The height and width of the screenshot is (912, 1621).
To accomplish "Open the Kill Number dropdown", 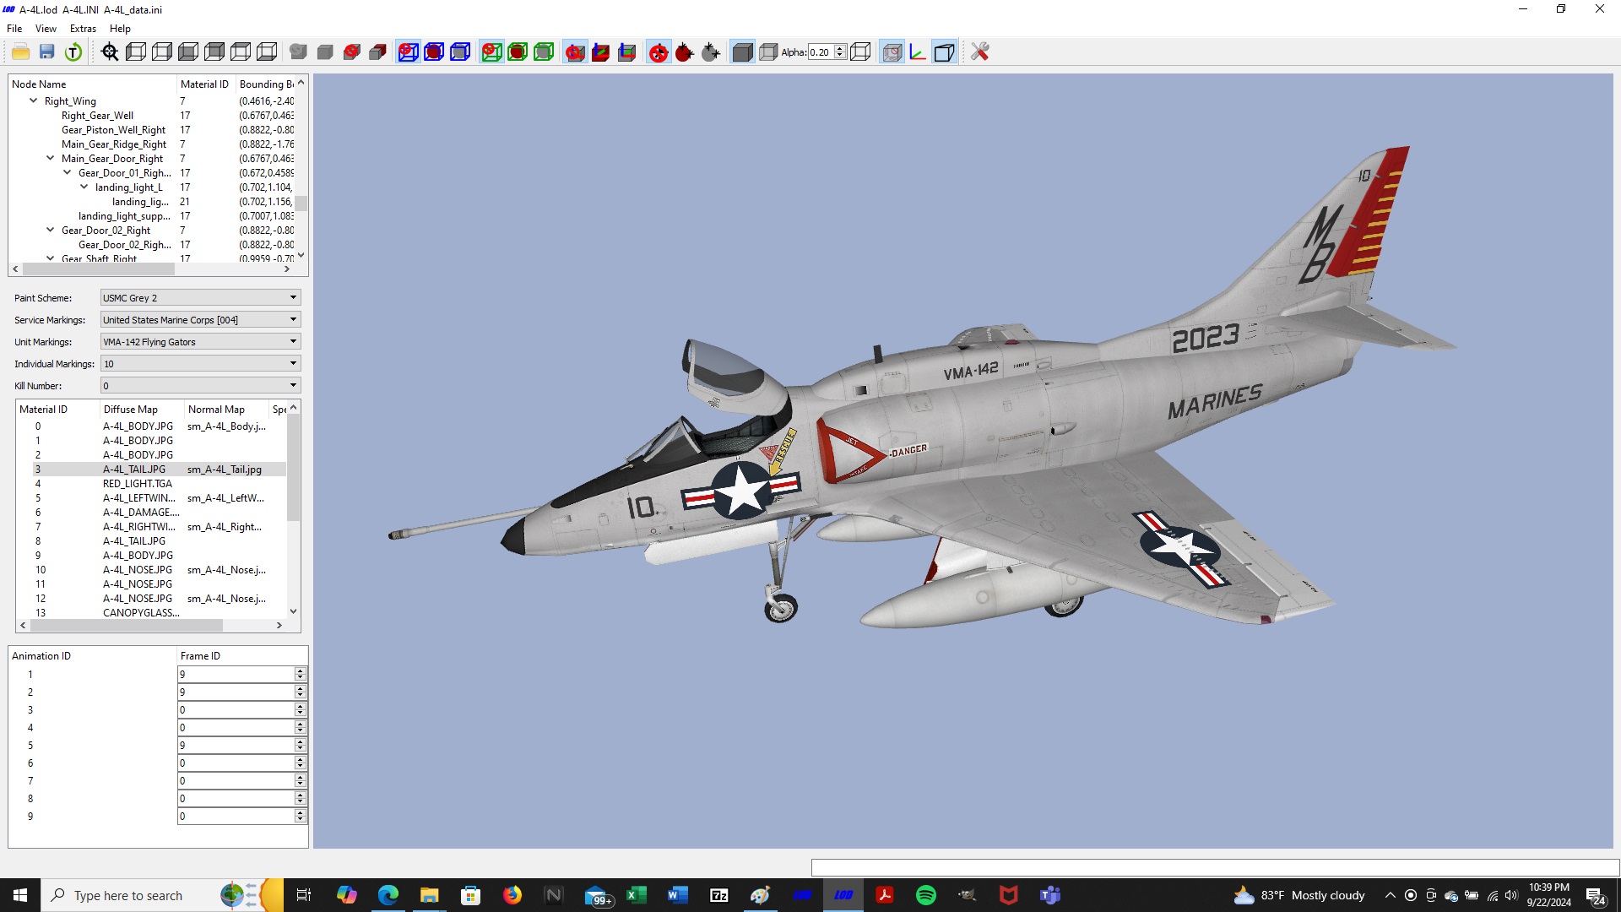I will (x=200, y=386).
